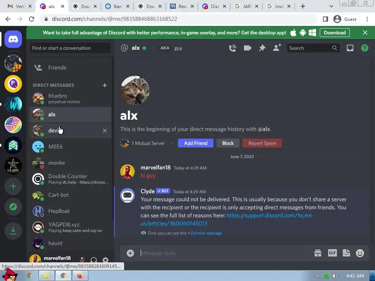Open monke direct message
Screen dimensions: 375x281
click(x=70, y=163)
